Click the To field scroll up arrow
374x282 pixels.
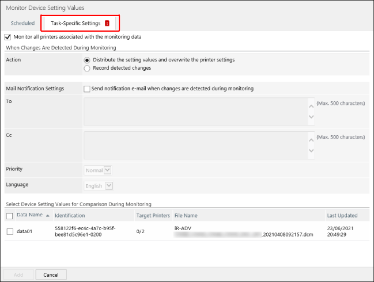click(x=311, y=104)
